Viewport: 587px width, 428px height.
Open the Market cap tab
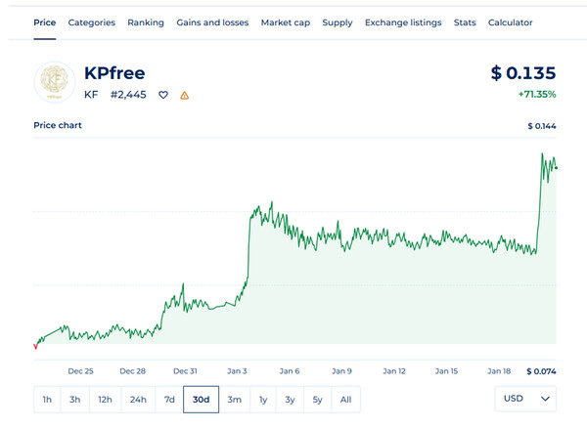pos(285,22)
